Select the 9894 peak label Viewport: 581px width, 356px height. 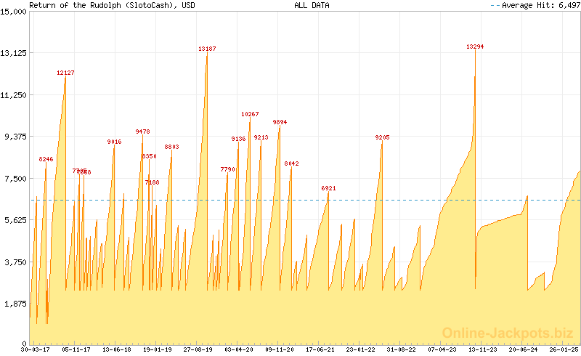[x=280, y=122]
